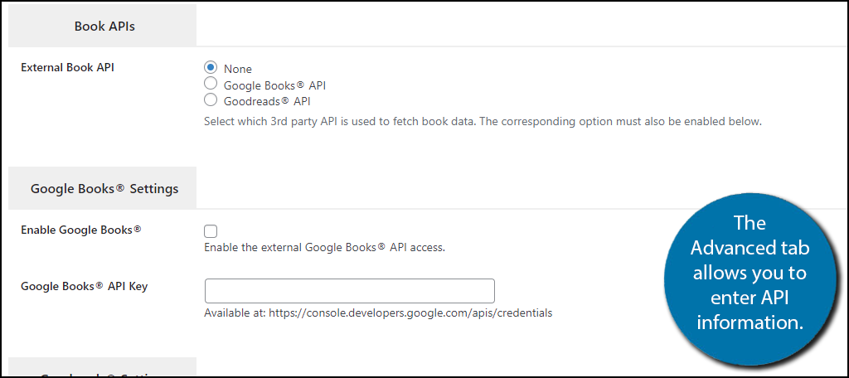Screen dimensions: 849x378
Task: Select the Goodreads API radio option
Action: tap(211, 100)
